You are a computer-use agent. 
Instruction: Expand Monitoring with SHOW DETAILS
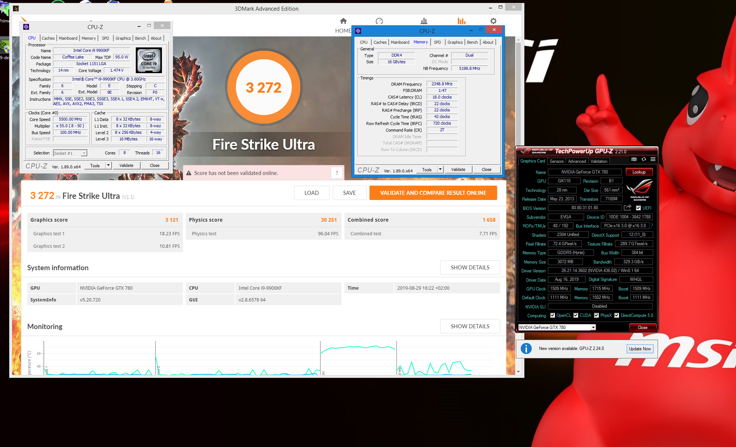pyautogui.click(x=470, y=326)
